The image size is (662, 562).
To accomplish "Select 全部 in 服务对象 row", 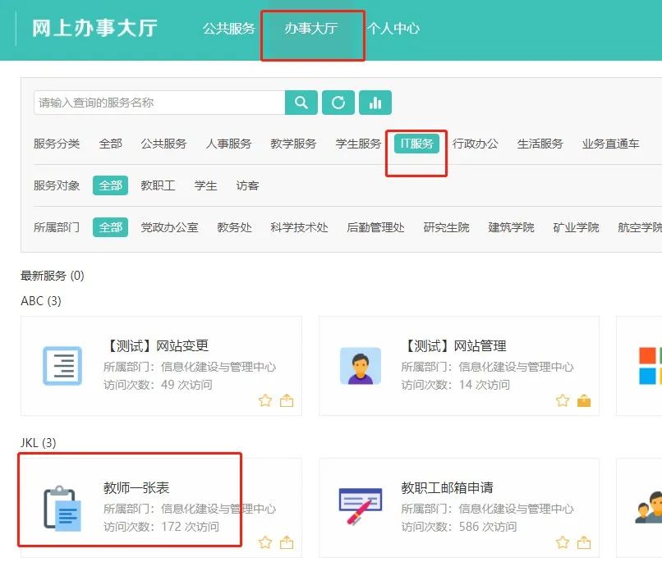I will pyautogui.click(x=110, y=185).
